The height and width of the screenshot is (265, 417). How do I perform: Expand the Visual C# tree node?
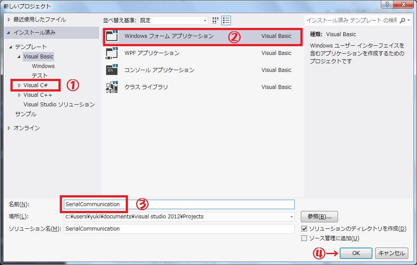point(19,85)
